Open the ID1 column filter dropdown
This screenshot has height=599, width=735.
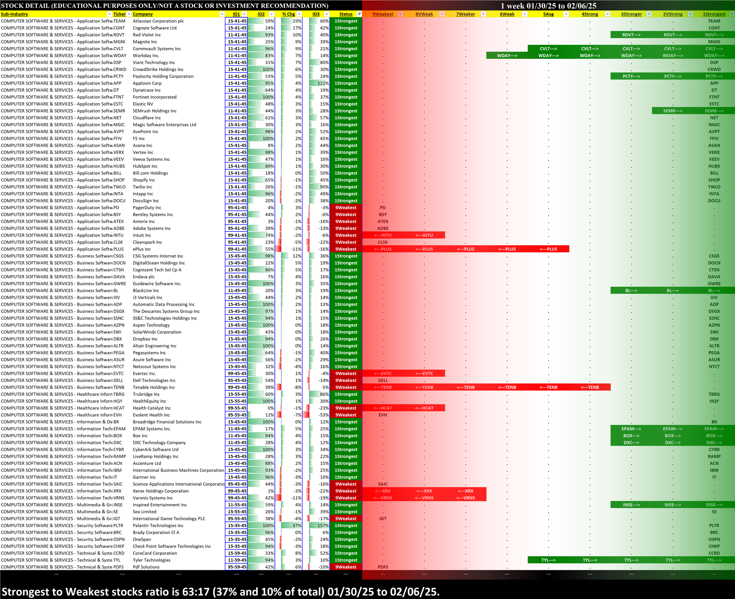pyautogui.click(x=244, y=14)
